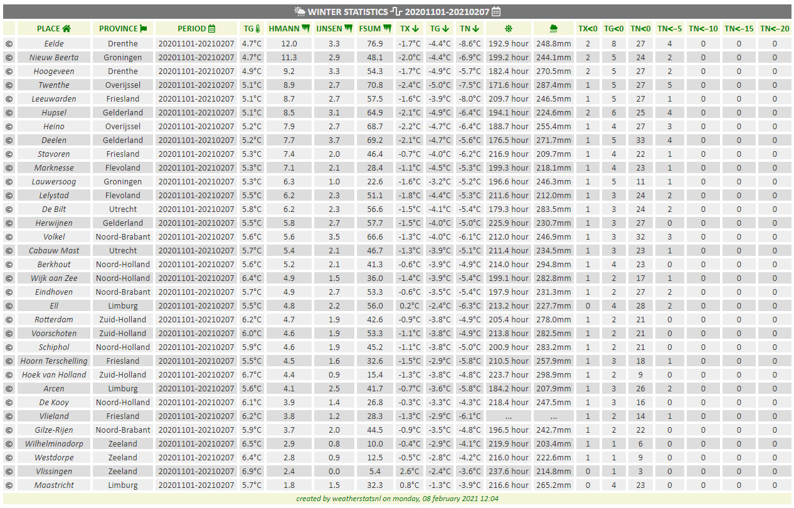The height and width of the screenshot is (508, 794).
Task: Click the TN value -8.6°C for Eelde
Action: click(x=470, y=44)
